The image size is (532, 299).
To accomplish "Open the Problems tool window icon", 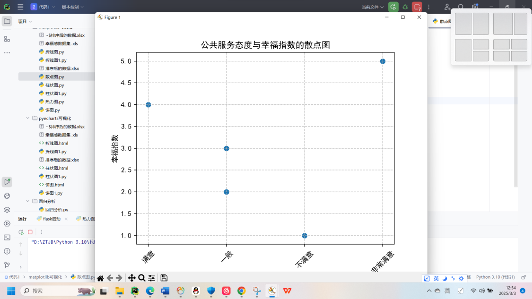I will [x=7, y=251].
